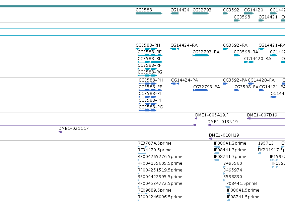Viewport: 285px width, 202px height.
Task: Select the CG14420 gene label
Action: tap(254, 10)
